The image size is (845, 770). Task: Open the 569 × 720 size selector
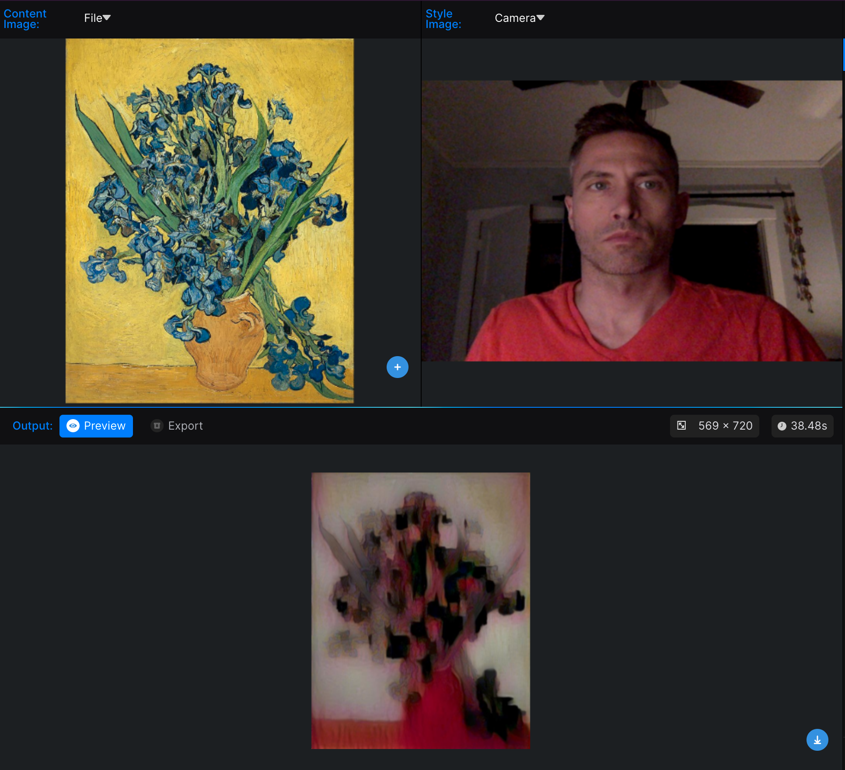(715, 426)
